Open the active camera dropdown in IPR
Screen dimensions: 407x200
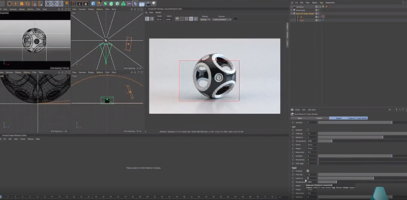(221, 19)
